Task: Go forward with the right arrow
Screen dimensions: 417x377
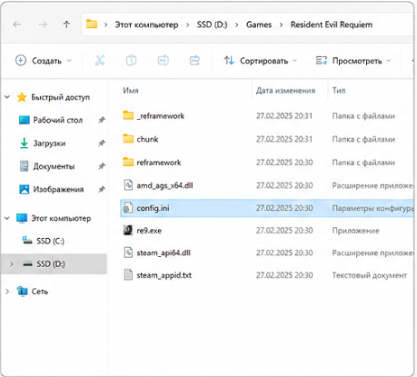Action: [43, 25]
